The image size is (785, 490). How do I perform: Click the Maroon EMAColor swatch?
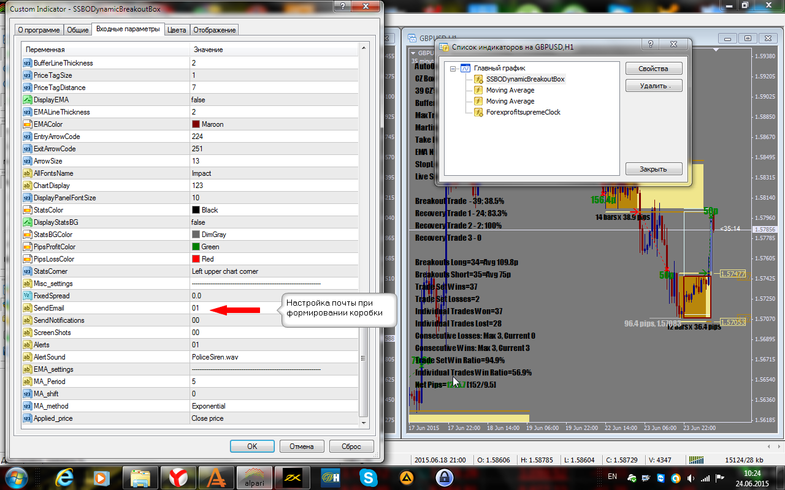196,124
